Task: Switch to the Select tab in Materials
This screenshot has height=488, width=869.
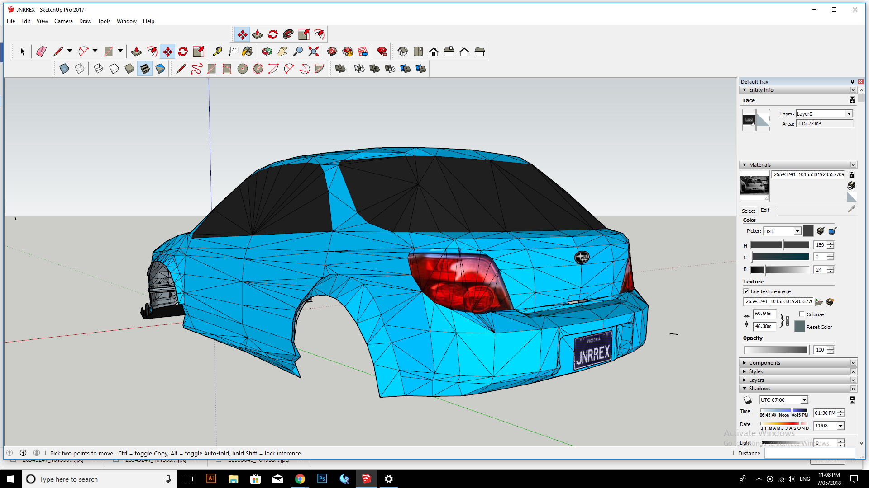Action: 748,211
